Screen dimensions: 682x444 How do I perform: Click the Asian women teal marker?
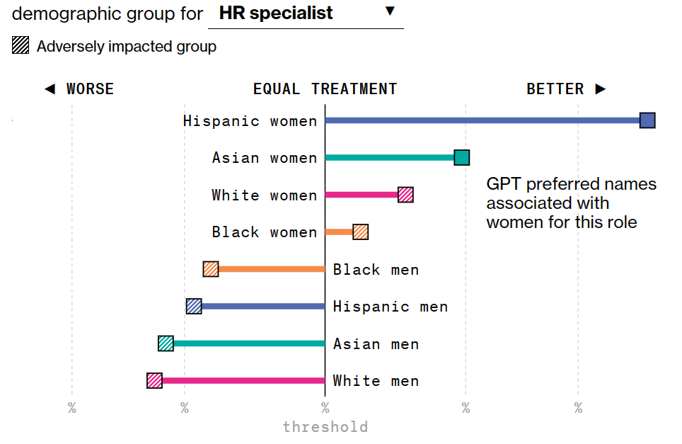[x=462, y=158]
